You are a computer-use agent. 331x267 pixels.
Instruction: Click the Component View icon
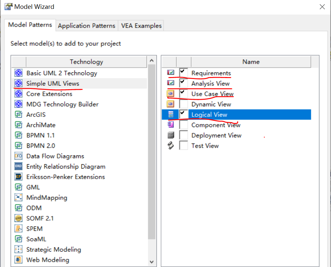pos(171,125)
